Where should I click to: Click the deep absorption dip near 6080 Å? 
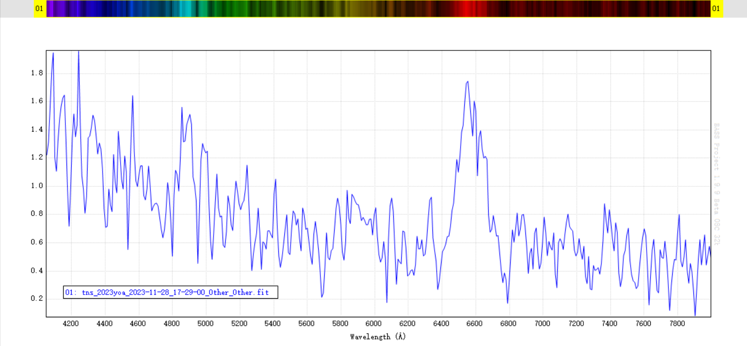pos(387,301)
